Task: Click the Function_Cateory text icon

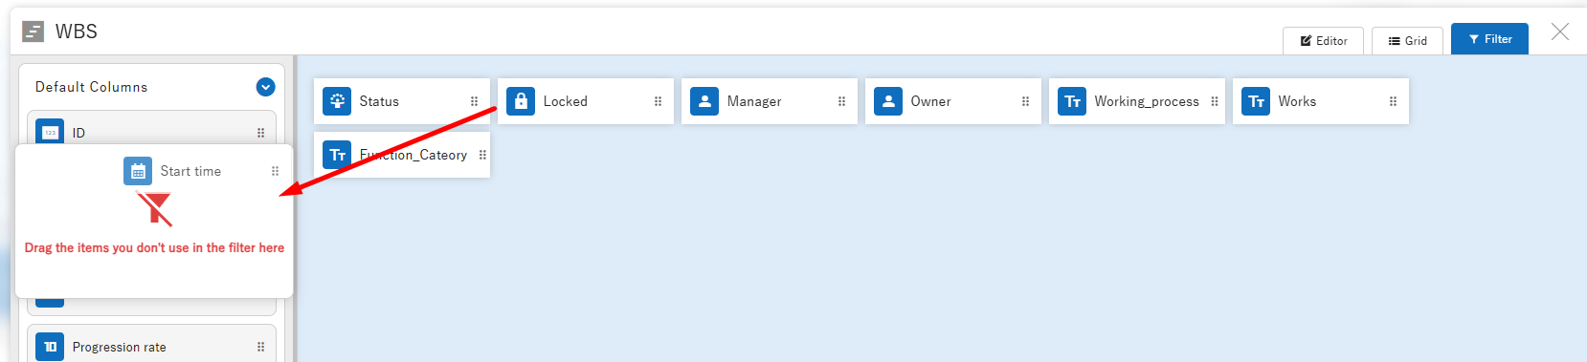Action: pyautogui.click(x=337, y=155)
